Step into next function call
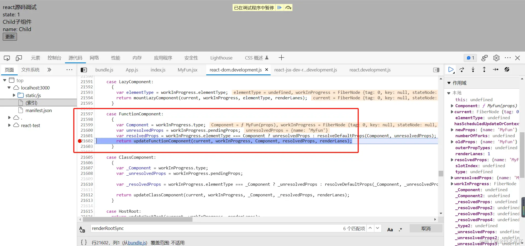The image size is (525, 246). (x=473, y=70)
